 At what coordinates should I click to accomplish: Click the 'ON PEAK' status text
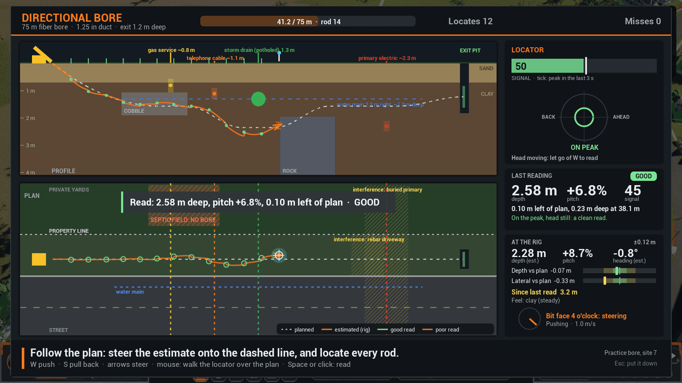coord(584,148)
